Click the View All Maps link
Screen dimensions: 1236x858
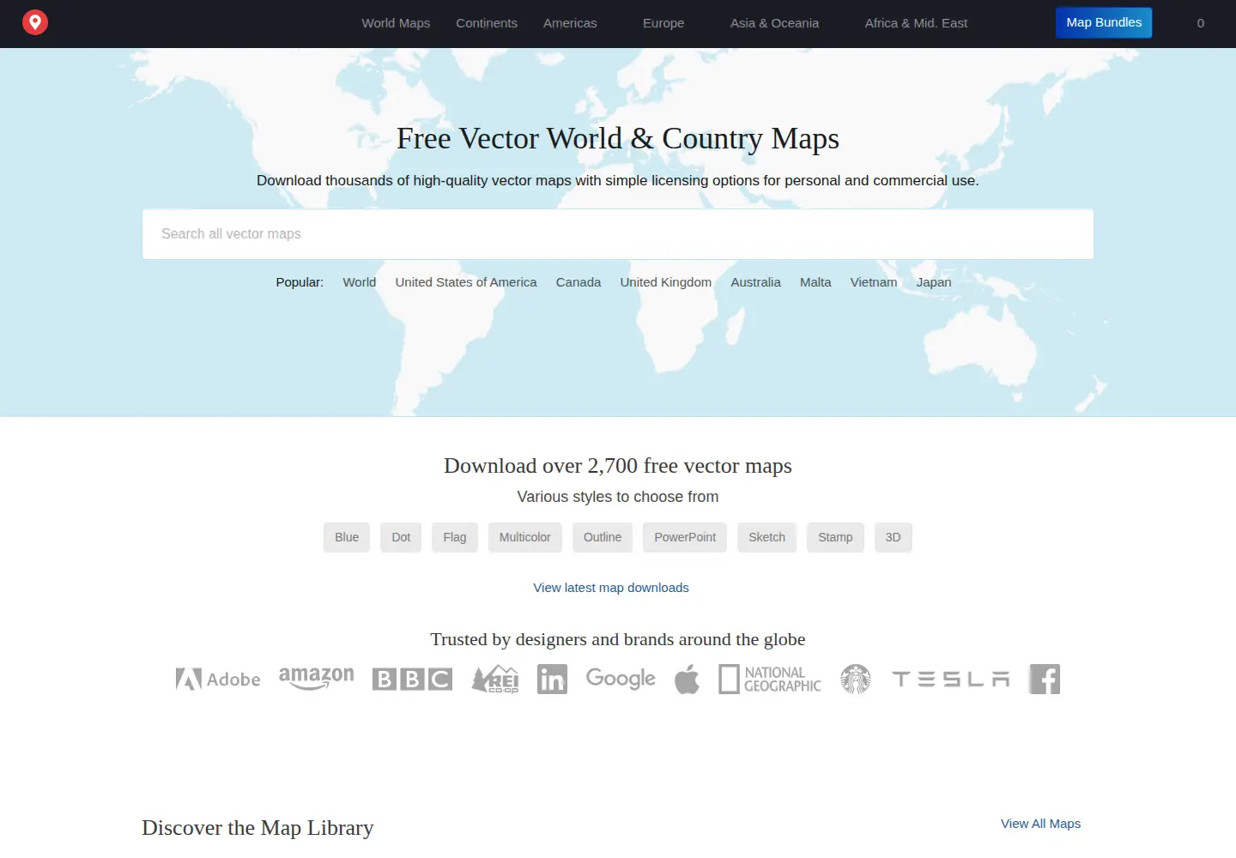coord(1040,824)
